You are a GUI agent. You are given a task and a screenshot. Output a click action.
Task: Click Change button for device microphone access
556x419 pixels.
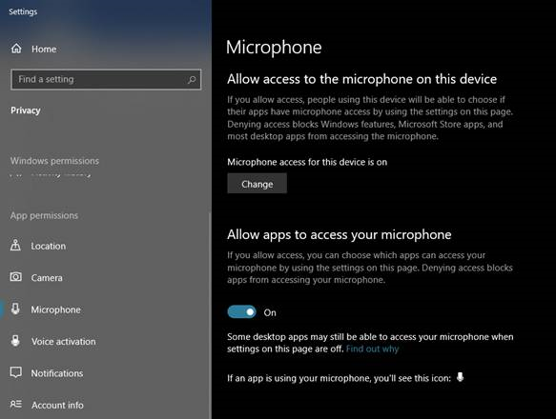[x=257, y=184]
